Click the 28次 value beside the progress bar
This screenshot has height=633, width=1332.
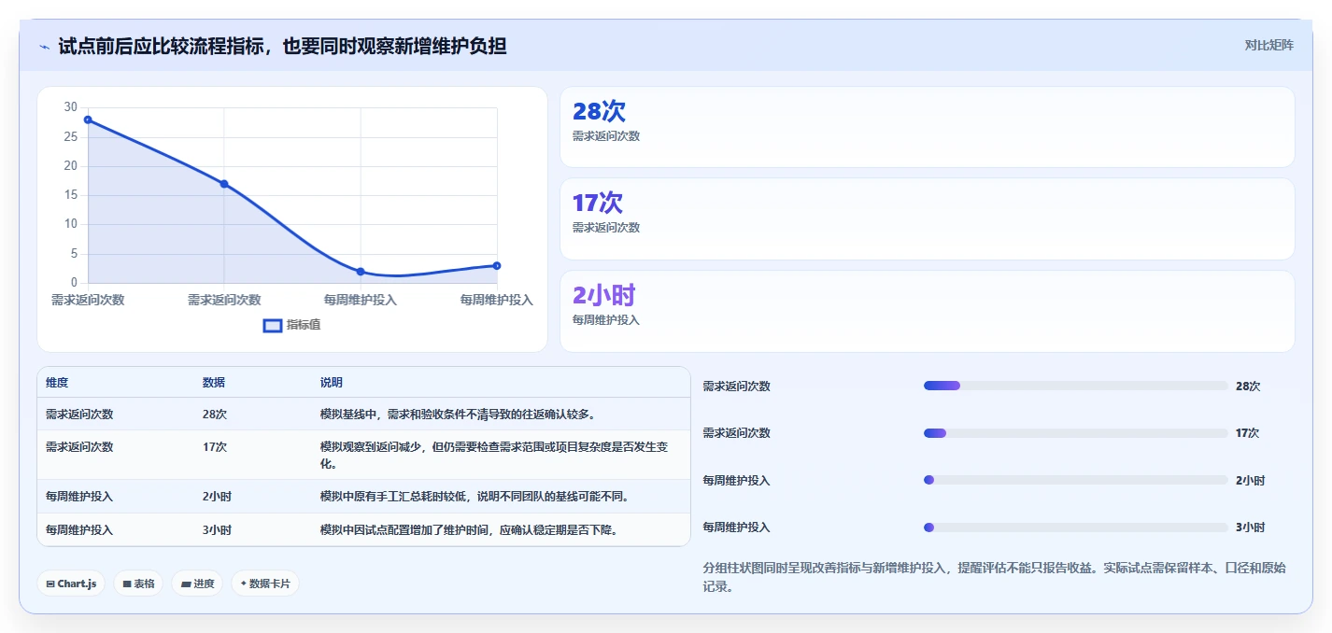coord(1248,387)
